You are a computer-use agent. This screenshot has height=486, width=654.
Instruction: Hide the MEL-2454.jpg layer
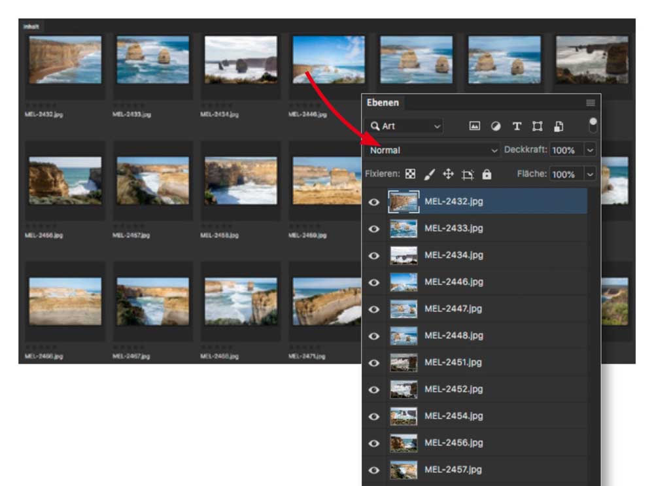pyautogui.click(x=374, y=417)
